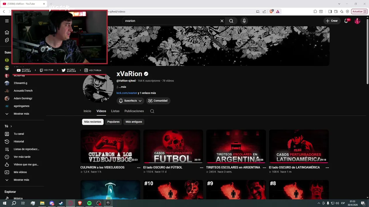369x207 pixels.
Task: Open the account avatar menu
Action: (x=357, y=21)
